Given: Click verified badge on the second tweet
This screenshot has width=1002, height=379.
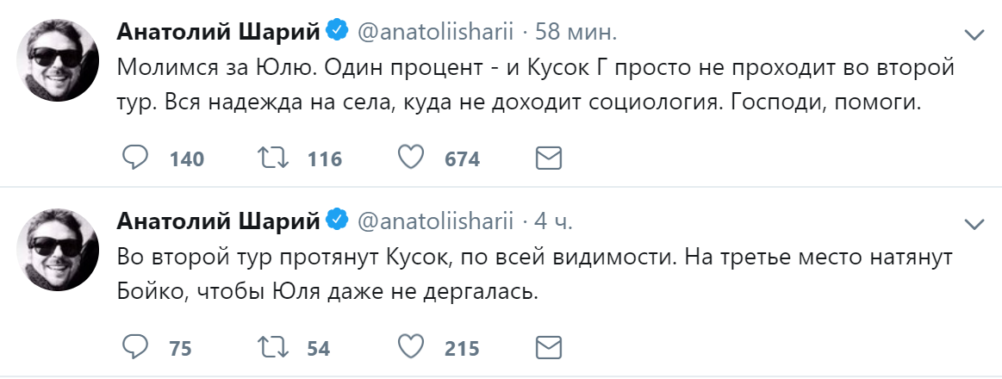Looking at the screenshot, I should click(x=337, y=221).
